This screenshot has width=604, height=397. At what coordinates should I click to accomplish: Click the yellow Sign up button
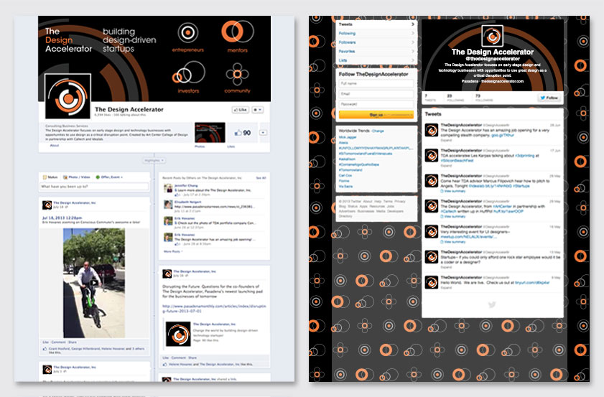(x=376, y=115)
